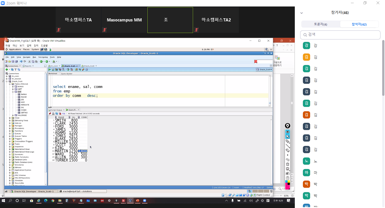385x208 pixels.
Task: Open the Versioning menu
Action: tap(43, 57)
